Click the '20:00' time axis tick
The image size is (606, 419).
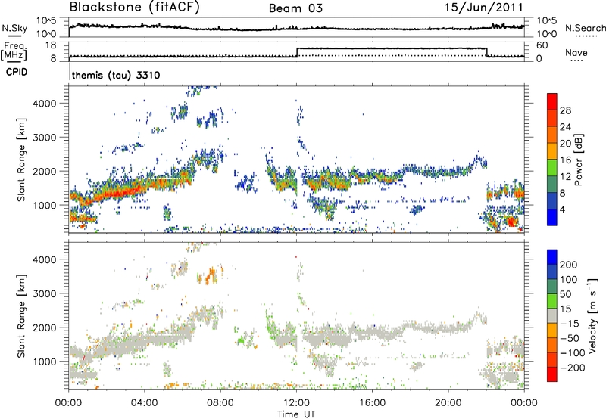(448, 403)
